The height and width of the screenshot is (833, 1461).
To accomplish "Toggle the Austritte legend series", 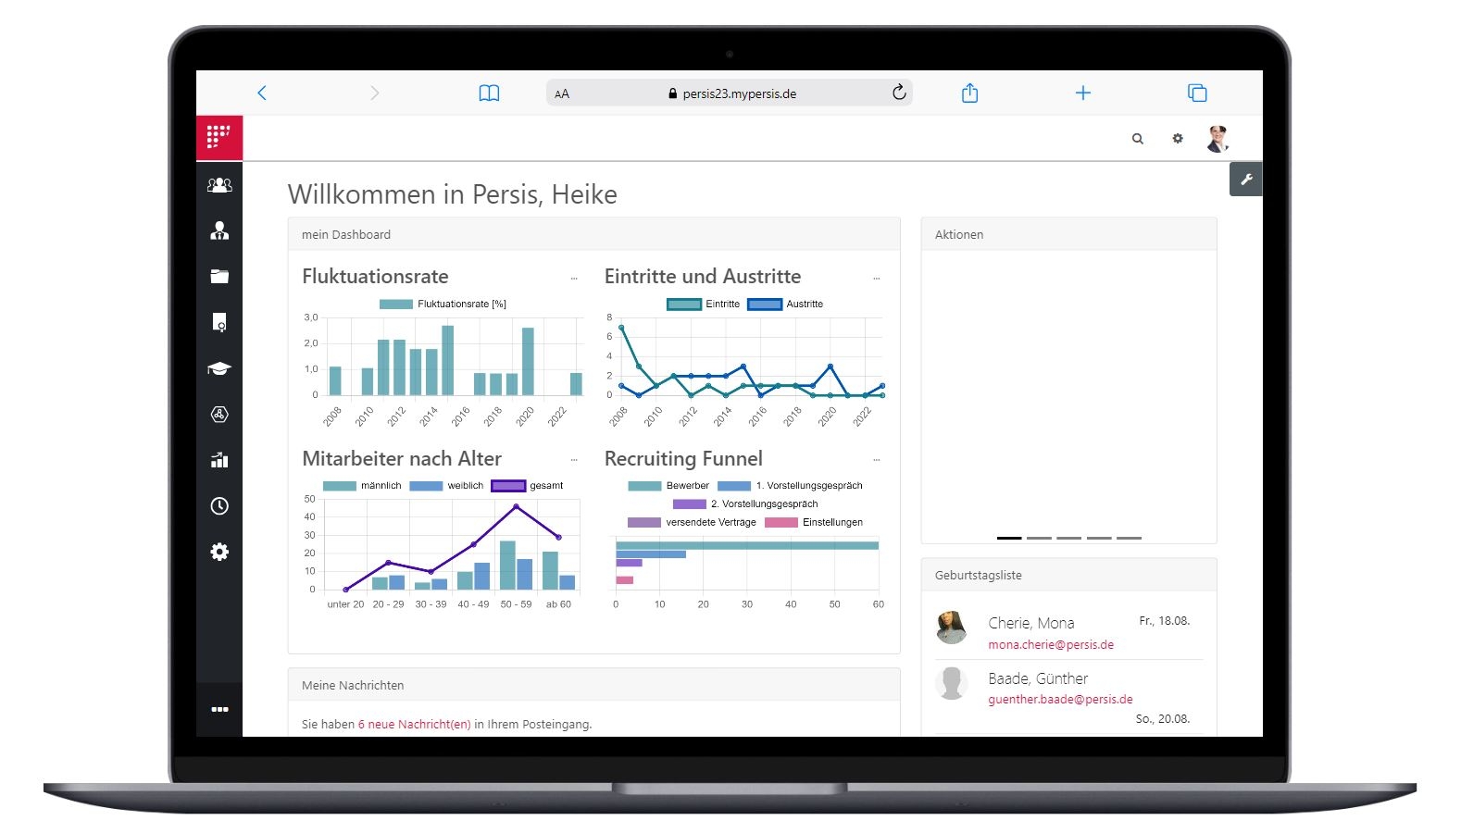I will click(785, 304).
